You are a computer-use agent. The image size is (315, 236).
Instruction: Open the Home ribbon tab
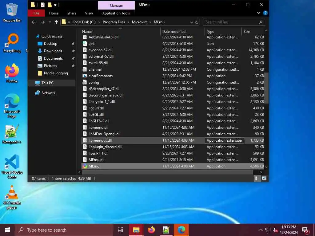coord(54,13)
